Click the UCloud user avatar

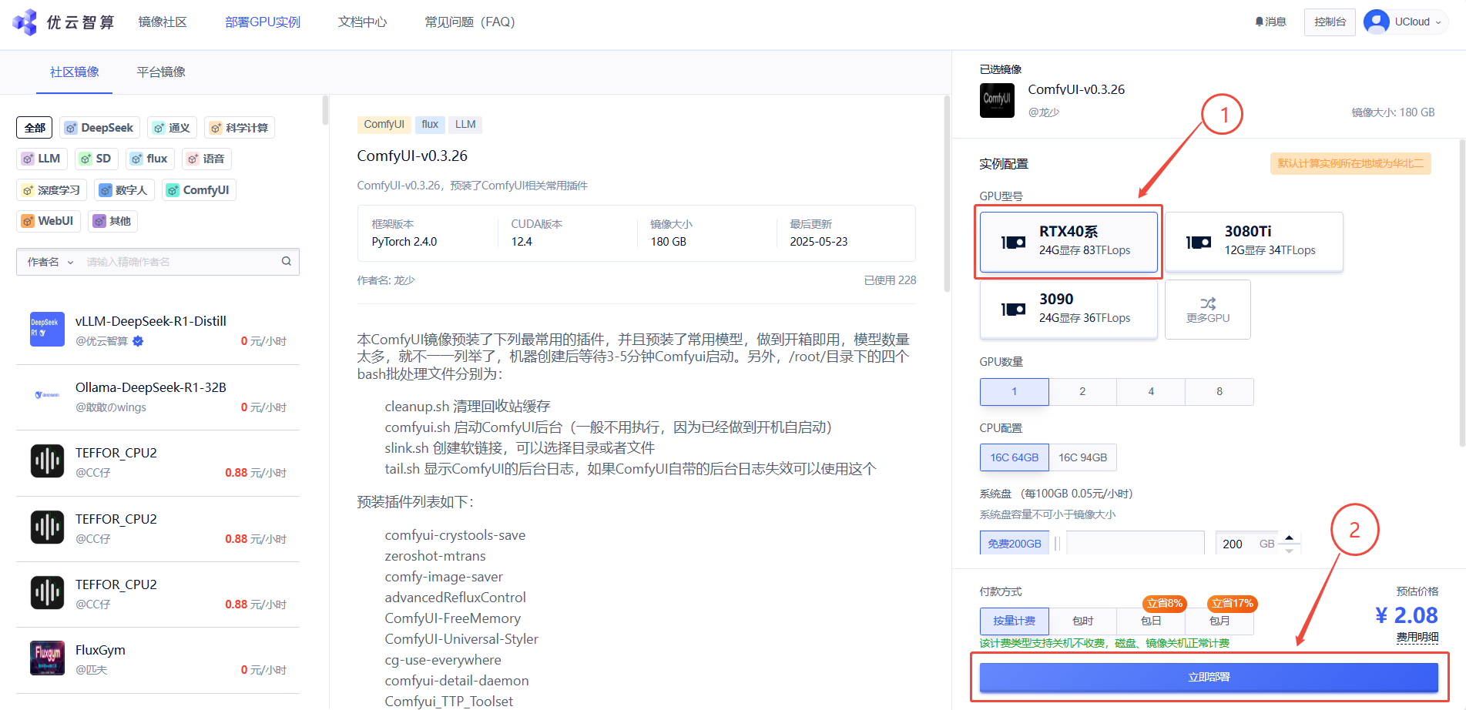click(1376, 22)
